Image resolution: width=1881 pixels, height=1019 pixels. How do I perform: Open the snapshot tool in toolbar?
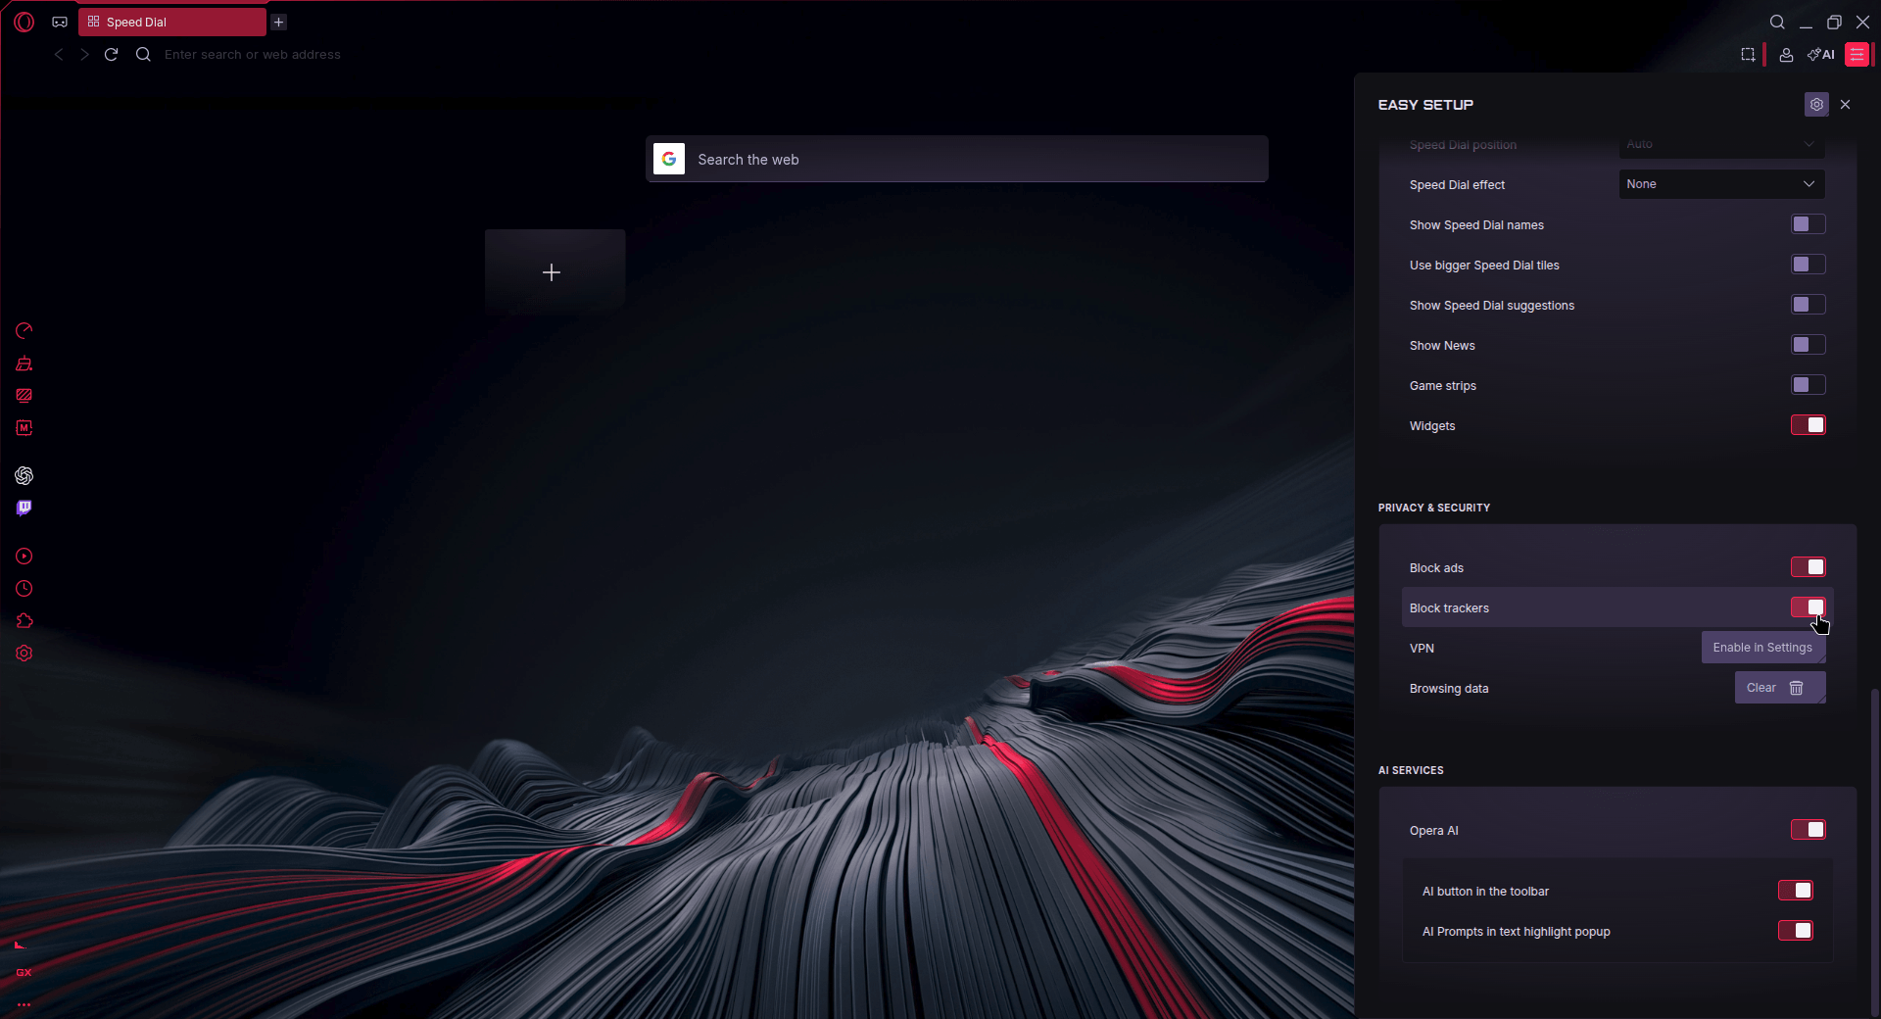click(x=1748, y=55)
